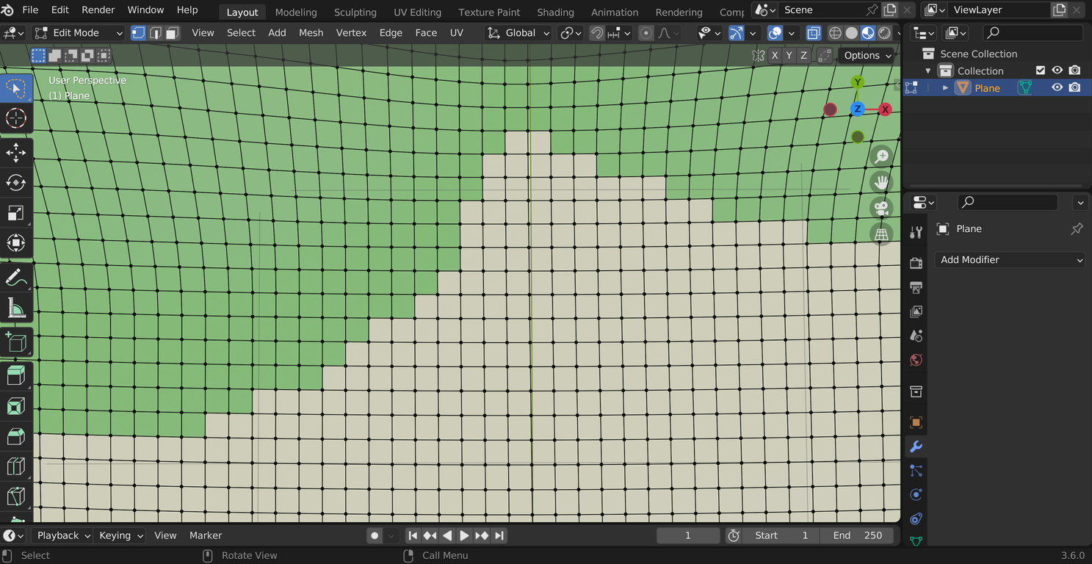This screenshot has width=1092, height=564.
Task: Switch perspective/orthographic grid icon
Action: (881, 234)
